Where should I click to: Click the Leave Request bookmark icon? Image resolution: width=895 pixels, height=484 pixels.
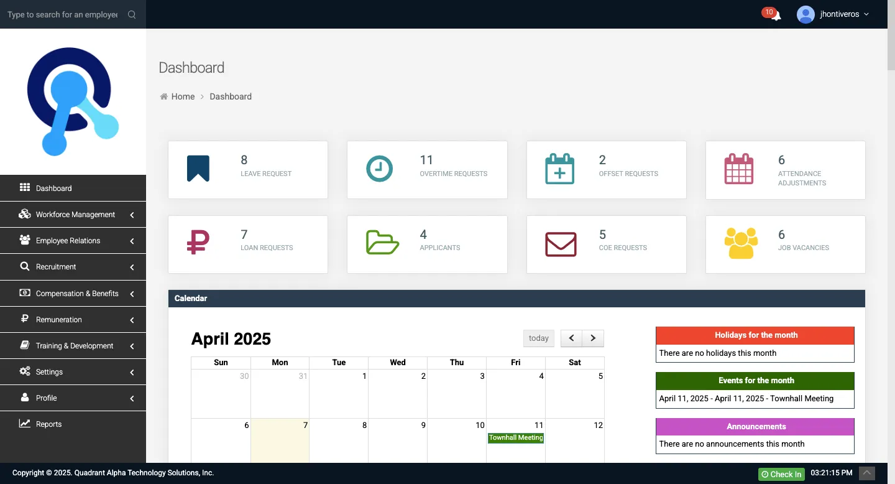[198, 169]
